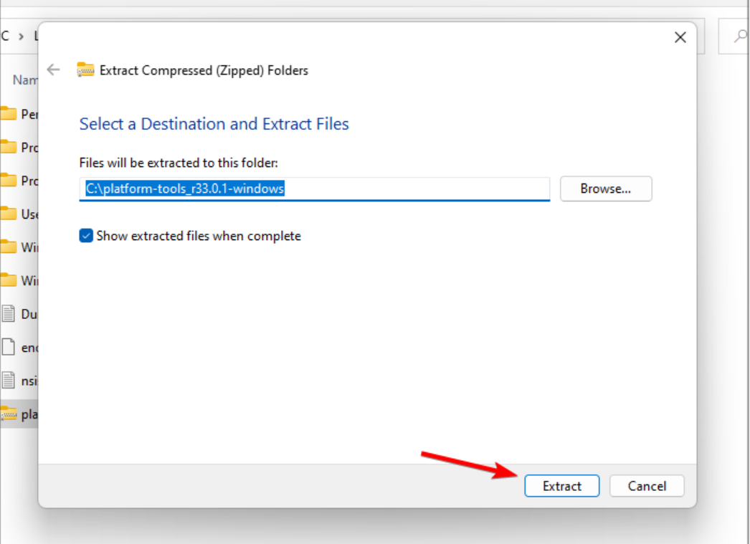
Task: Click the blank file icon beside "enc"
Action: 9,347
